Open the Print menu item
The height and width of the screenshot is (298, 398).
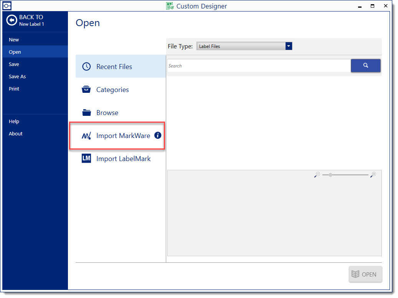click(14, 89)
